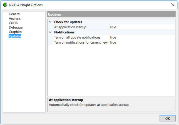This screenshot has height=125, width=179.
Task: Close the NVIDIA Nsight Options dialog
Action: (x=173, y=5)
